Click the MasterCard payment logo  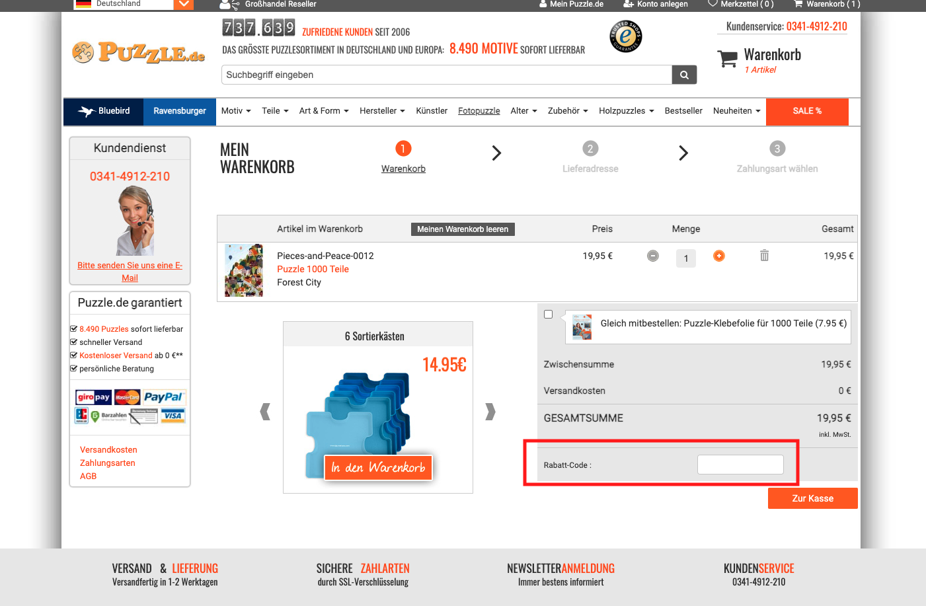127,397
